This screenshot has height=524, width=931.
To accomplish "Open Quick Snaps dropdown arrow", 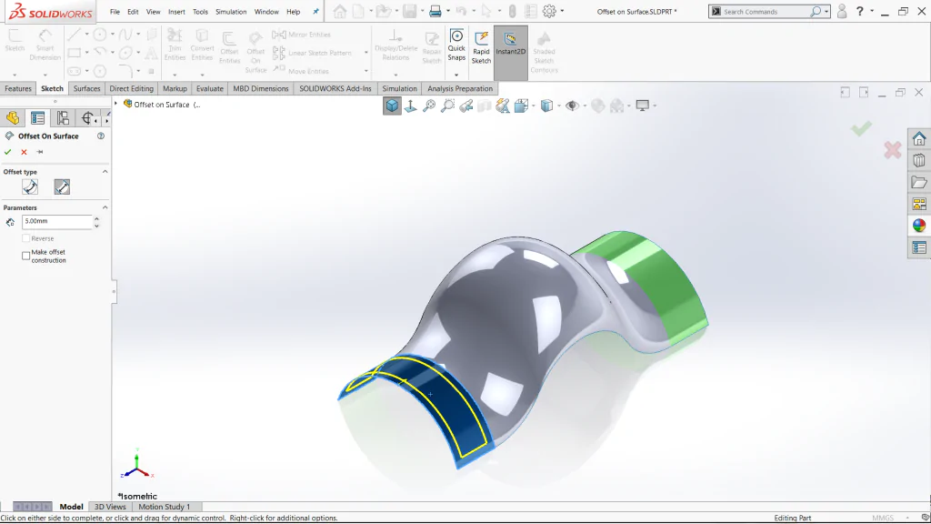I will tap(456, 75).
